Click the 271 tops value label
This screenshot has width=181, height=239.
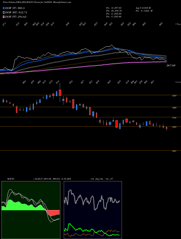[4, 24]
